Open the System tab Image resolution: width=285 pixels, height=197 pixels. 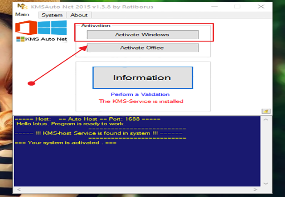[x=52, y=15]
